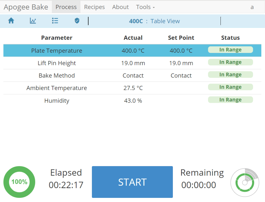Open the chart graph view icon
Screen dimensions: 265x202
33,21
